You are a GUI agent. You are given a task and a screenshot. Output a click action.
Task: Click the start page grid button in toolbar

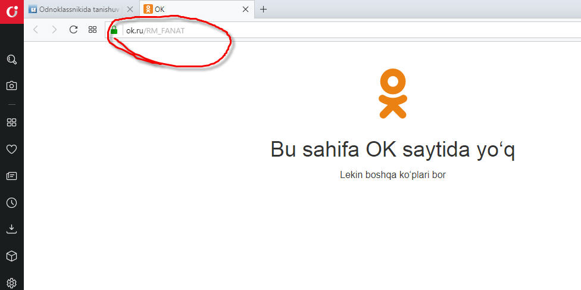coord(92,30)
